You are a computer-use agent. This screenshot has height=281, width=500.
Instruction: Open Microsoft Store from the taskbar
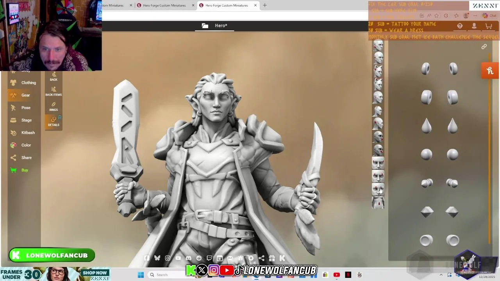(x=325, y=275)
